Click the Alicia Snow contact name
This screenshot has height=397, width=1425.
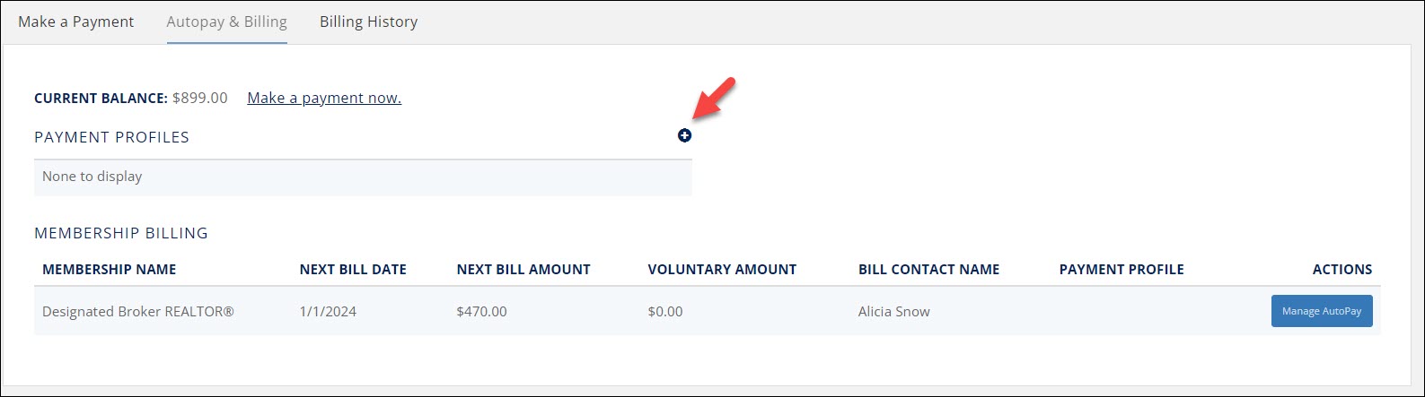[x=893, y=312]
